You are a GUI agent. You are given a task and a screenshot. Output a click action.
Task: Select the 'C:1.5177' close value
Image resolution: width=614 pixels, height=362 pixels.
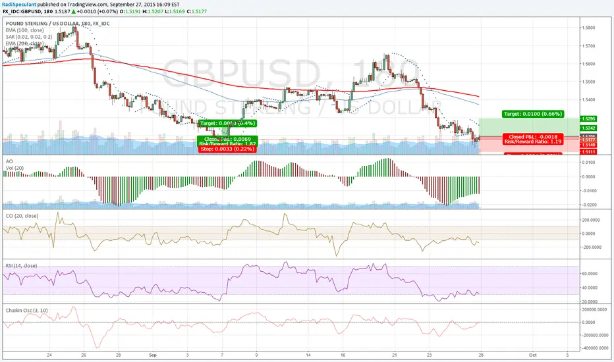tap(196, 11)
